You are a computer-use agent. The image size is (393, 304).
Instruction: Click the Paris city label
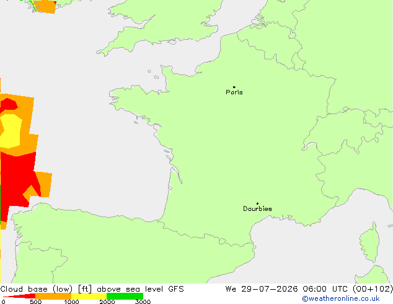[x=234, y=92]
